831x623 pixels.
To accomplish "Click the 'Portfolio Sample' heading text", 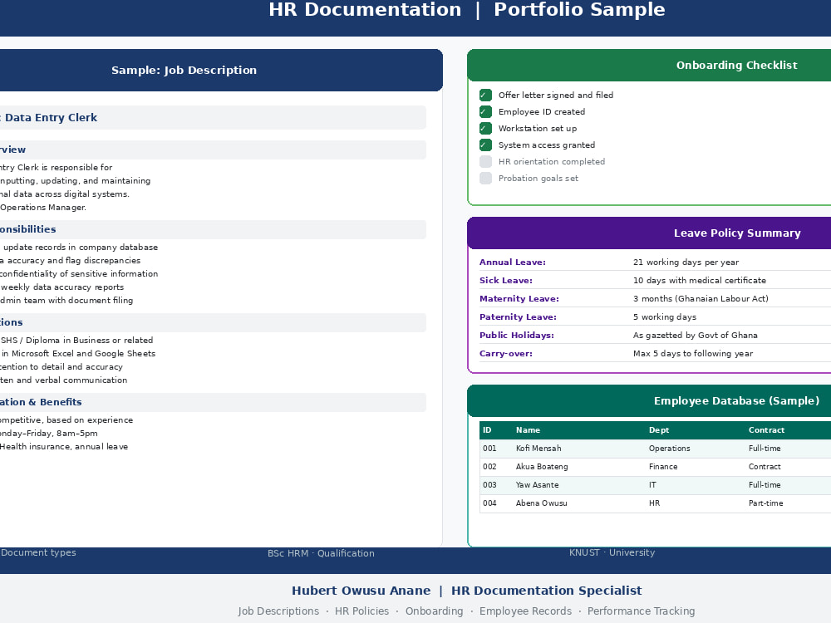I will tap(579, 9).
